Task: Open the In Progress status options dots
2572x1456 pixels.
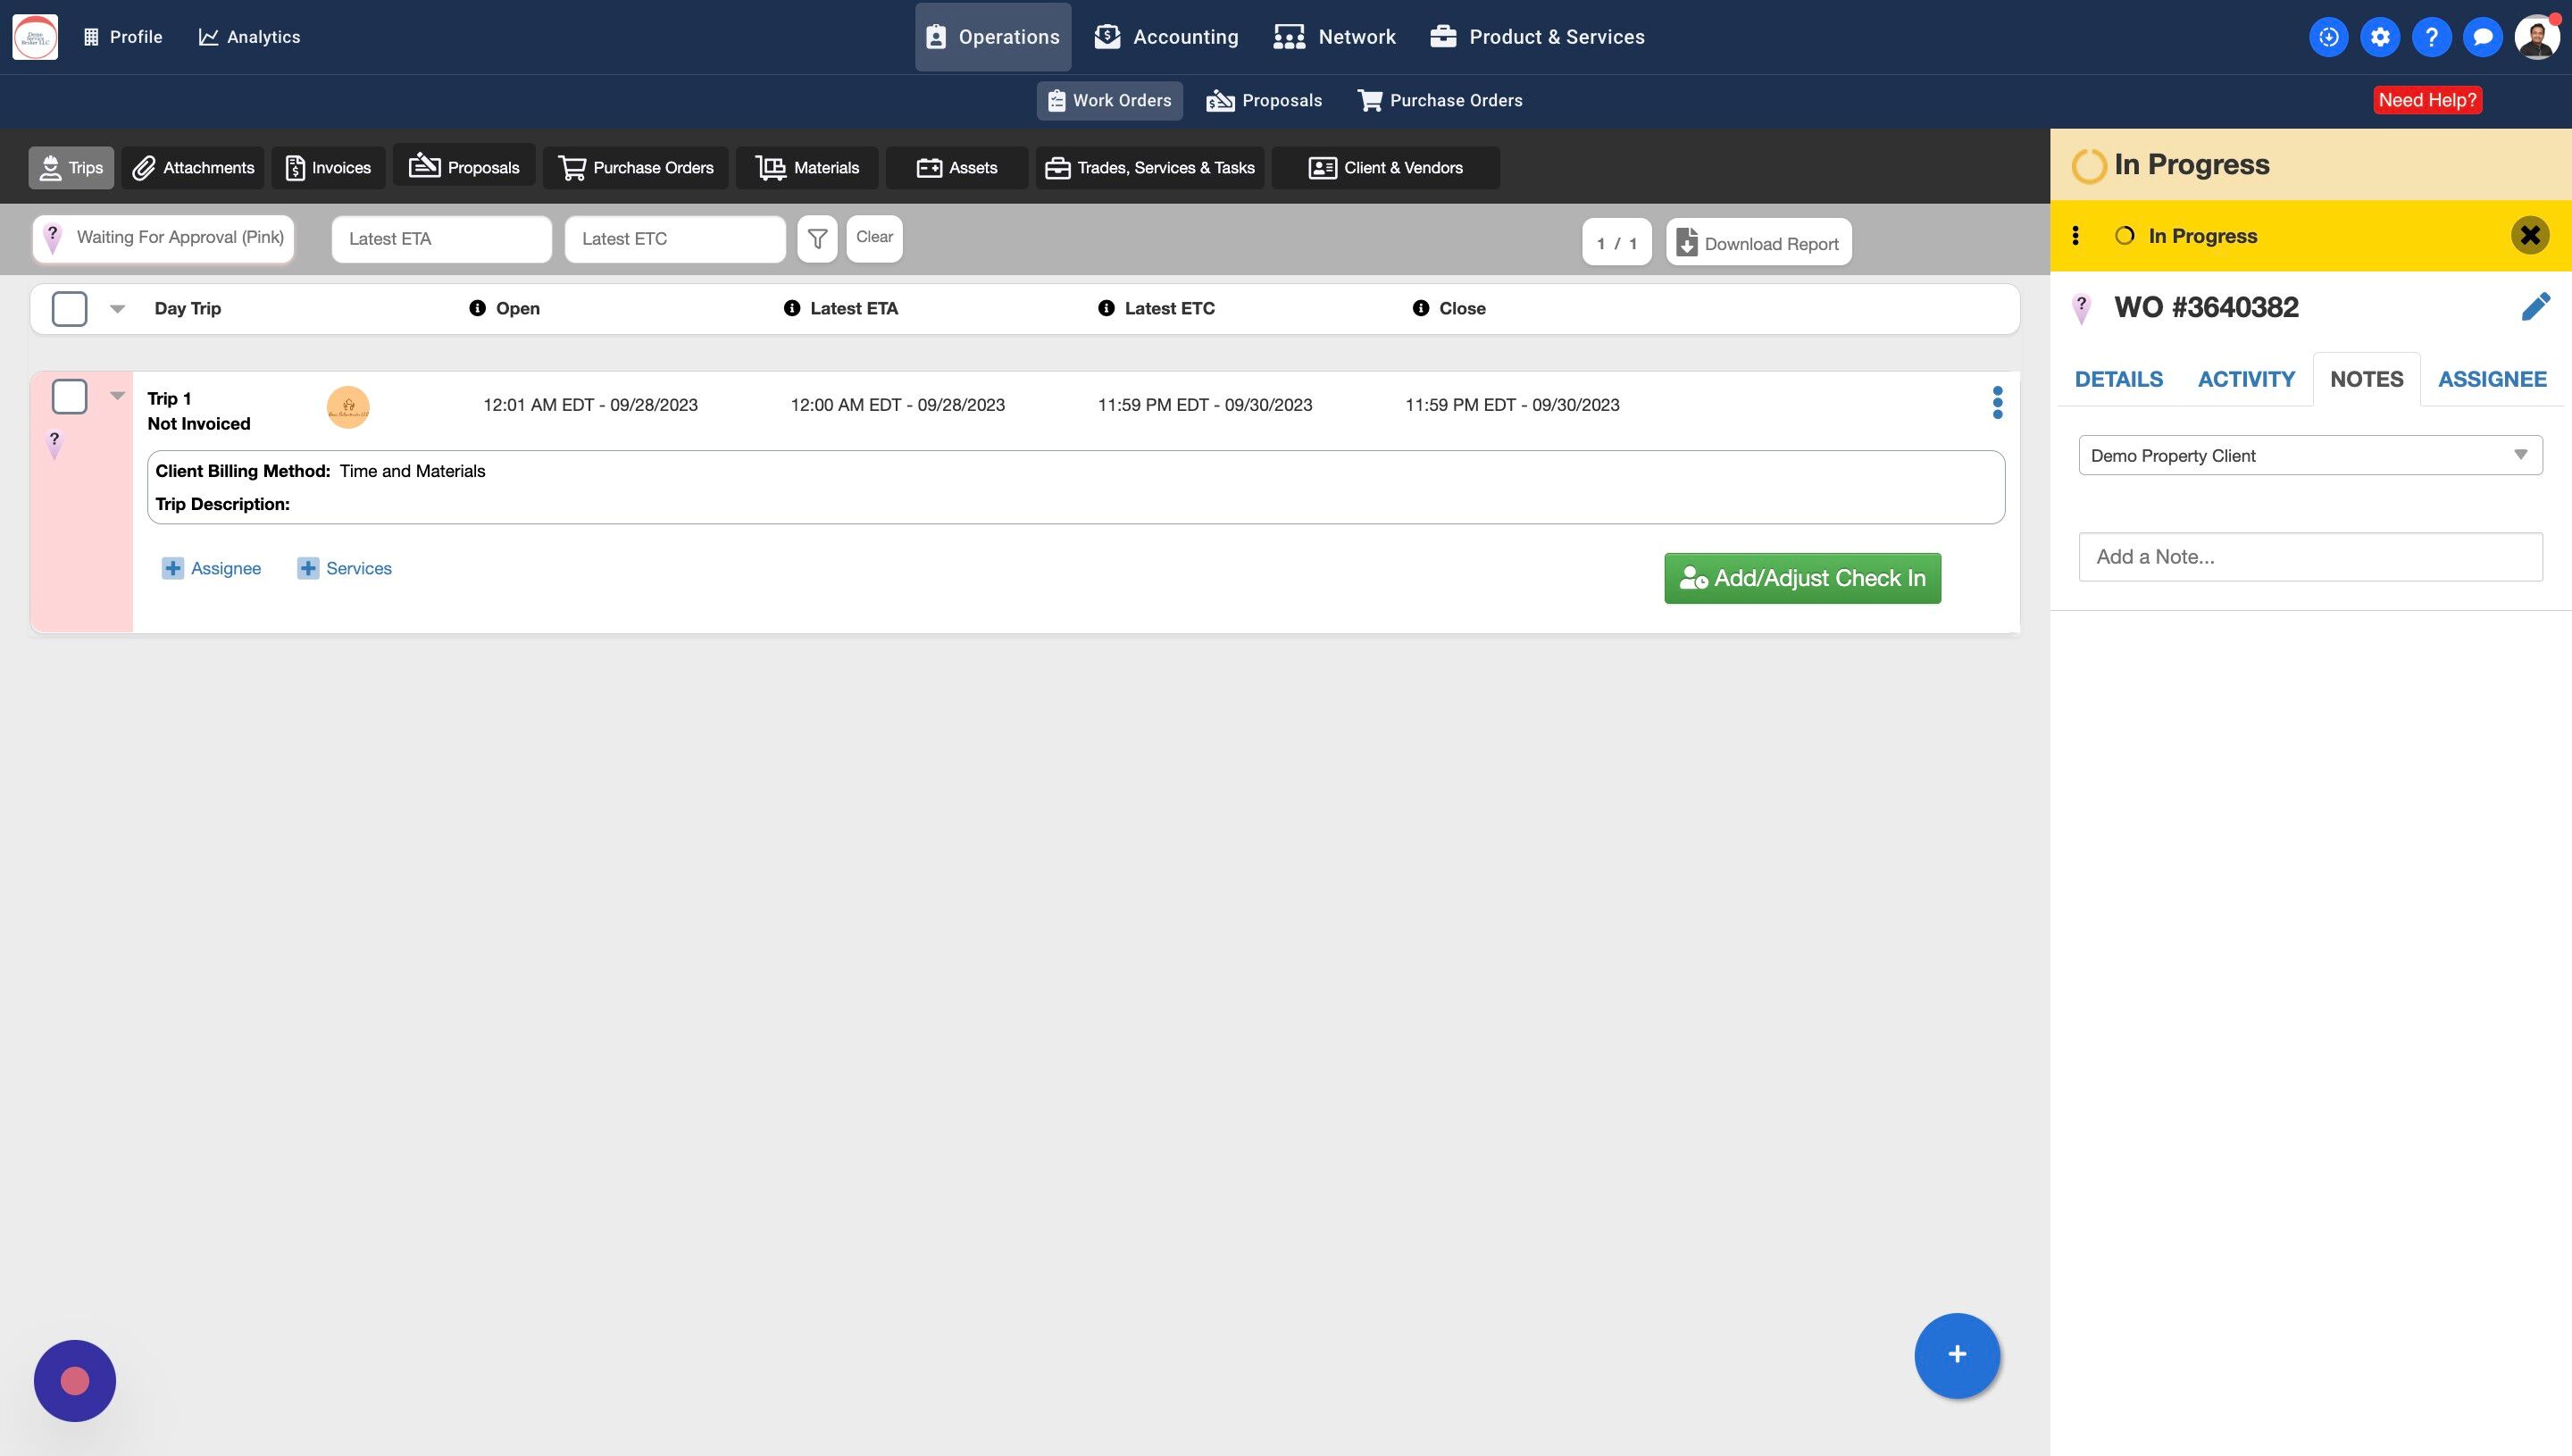Action: (x=2076, y=236)
